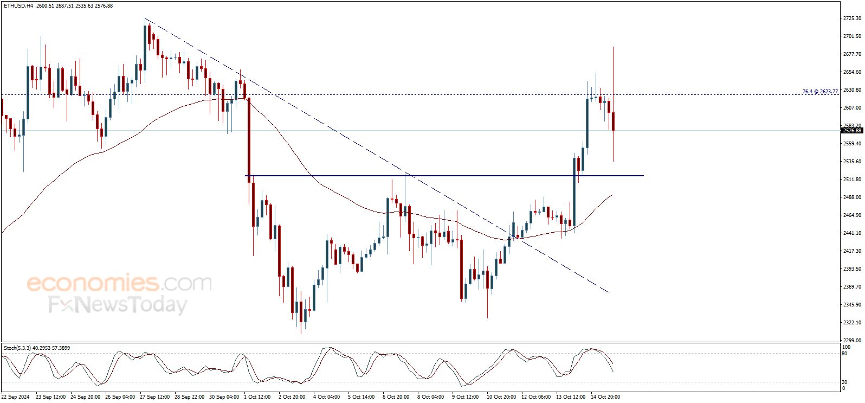Click the 10 Oct 20:00 time label
Screen dimensions: 865x403
(501, 397)
